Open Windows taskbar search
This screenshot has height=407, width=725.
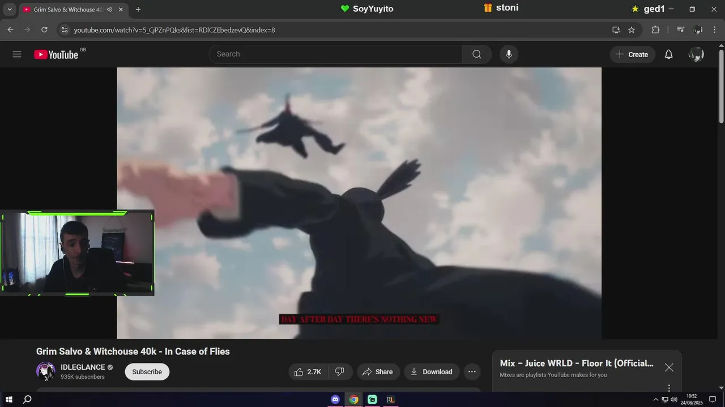click(27, 399)
